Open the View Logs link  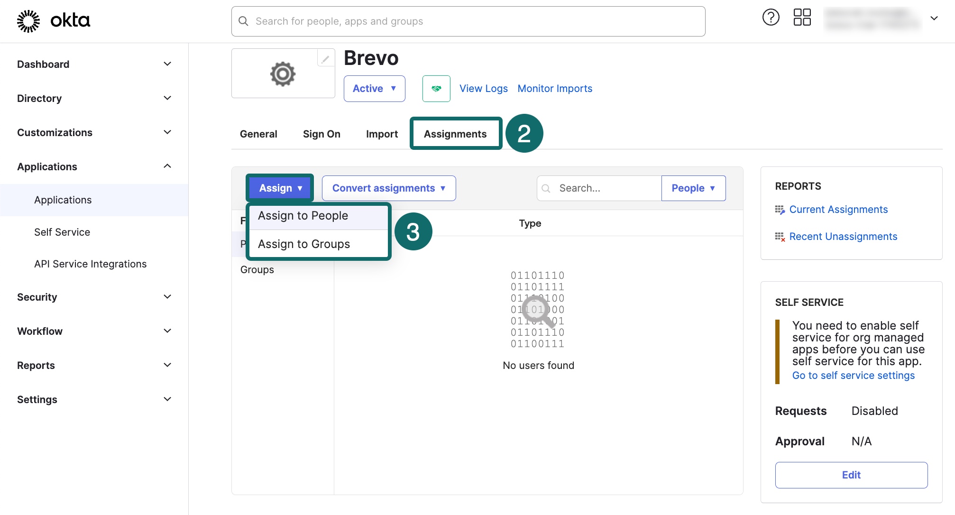[483, 89]
